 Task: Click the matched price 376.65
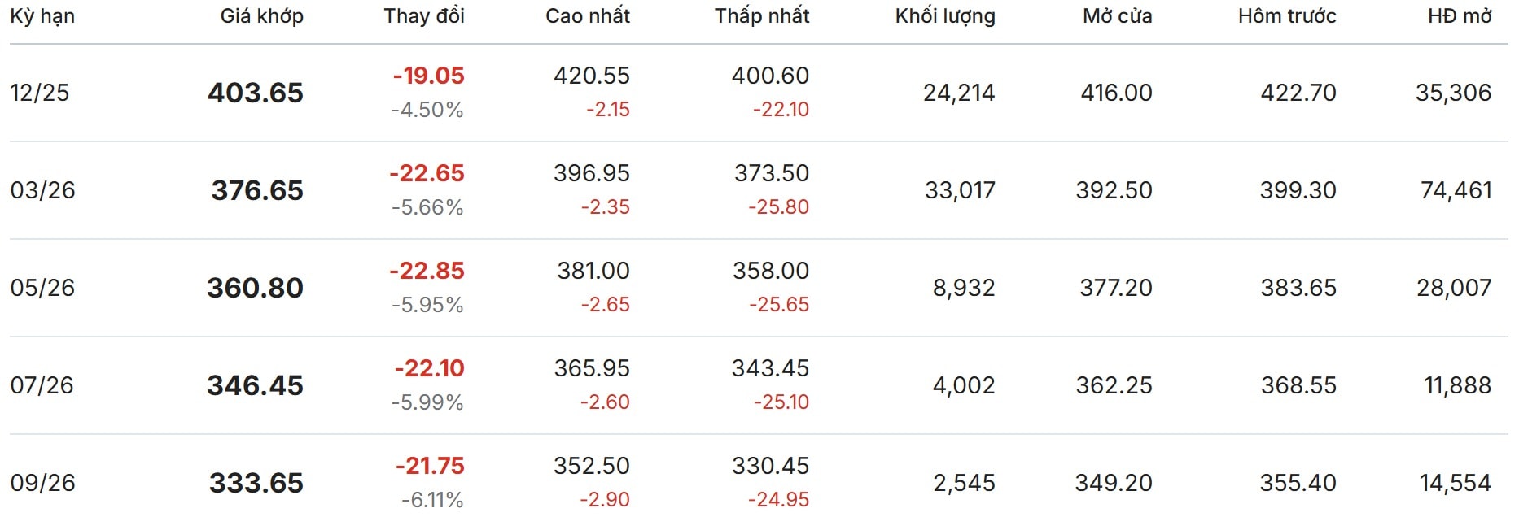(x=257, y=190)
